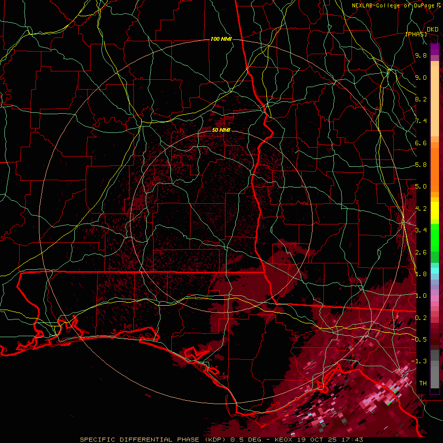The image size is (443, 443).
Task: Click the 7.4 value on the scale
Action: [421, 121]
